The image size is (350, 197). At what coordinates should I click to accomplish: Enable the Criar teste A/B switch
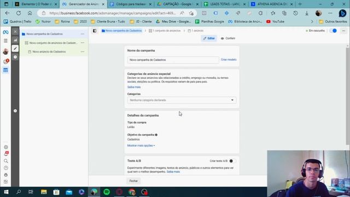click(232, 161)
